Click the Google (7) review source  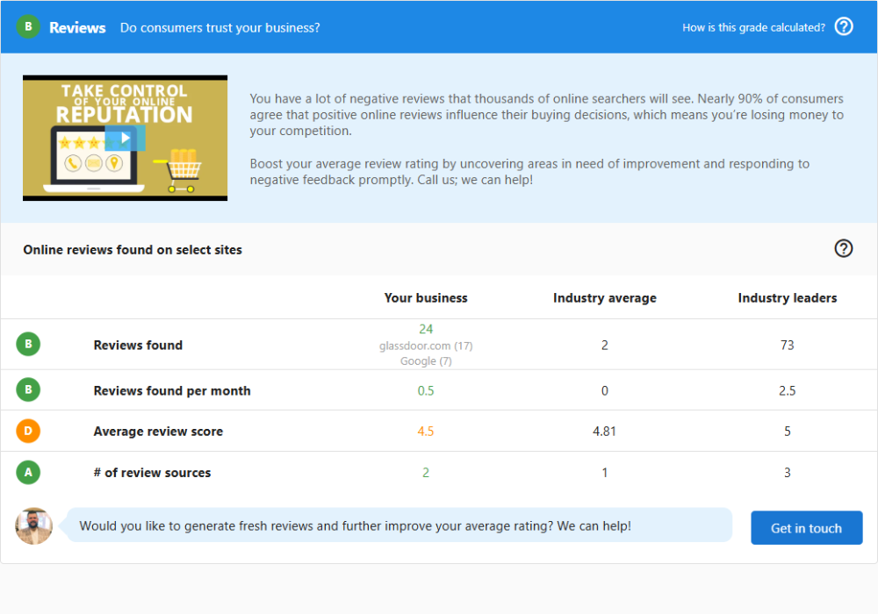pyautogui.click(x=426, y=361)
